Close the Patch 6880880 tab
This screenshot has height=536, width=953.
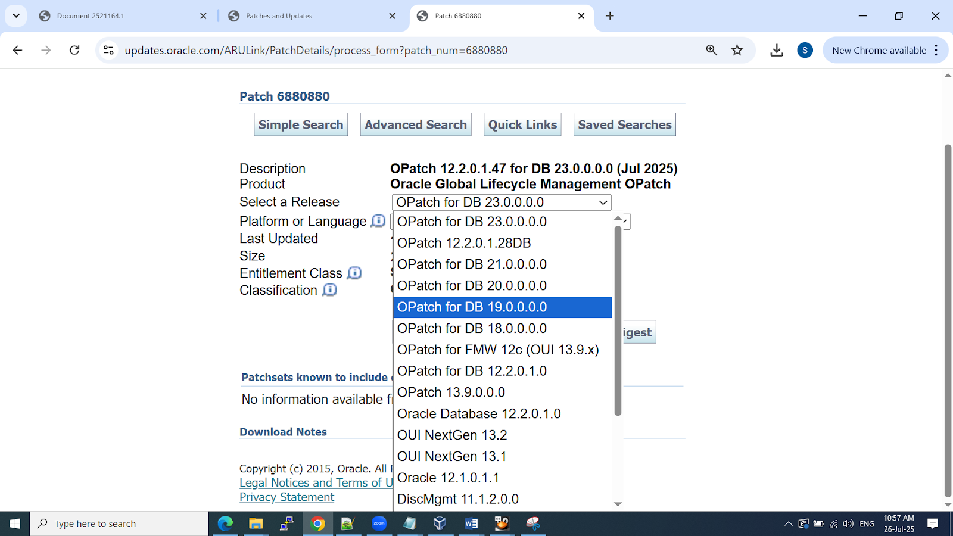click(x=581, y=16)
